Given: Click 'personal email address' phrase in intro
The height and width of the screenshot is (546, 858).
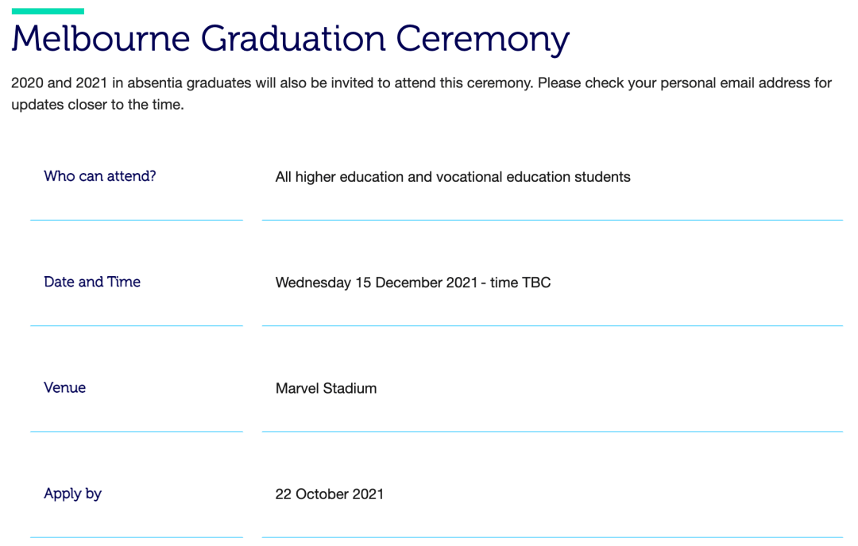Looking at the screenshot, I should click(x=736, y=83).
